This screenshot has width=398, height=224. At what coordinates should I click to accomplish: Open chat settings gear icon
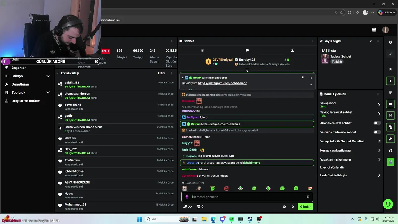293,207
